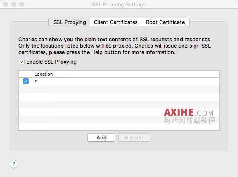Open the Client Certificates tab
The height and width of the screenshot is (177, 238).
[x=116, y=22]
